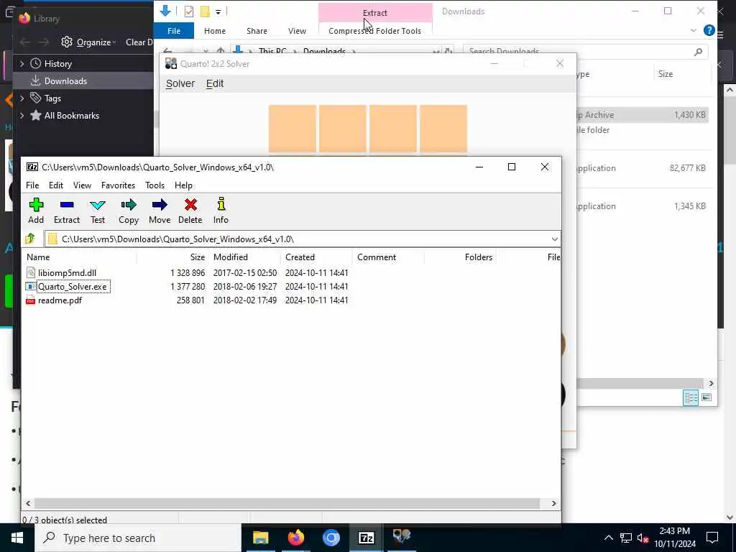Open the Windows Start menu

[17, 538]
